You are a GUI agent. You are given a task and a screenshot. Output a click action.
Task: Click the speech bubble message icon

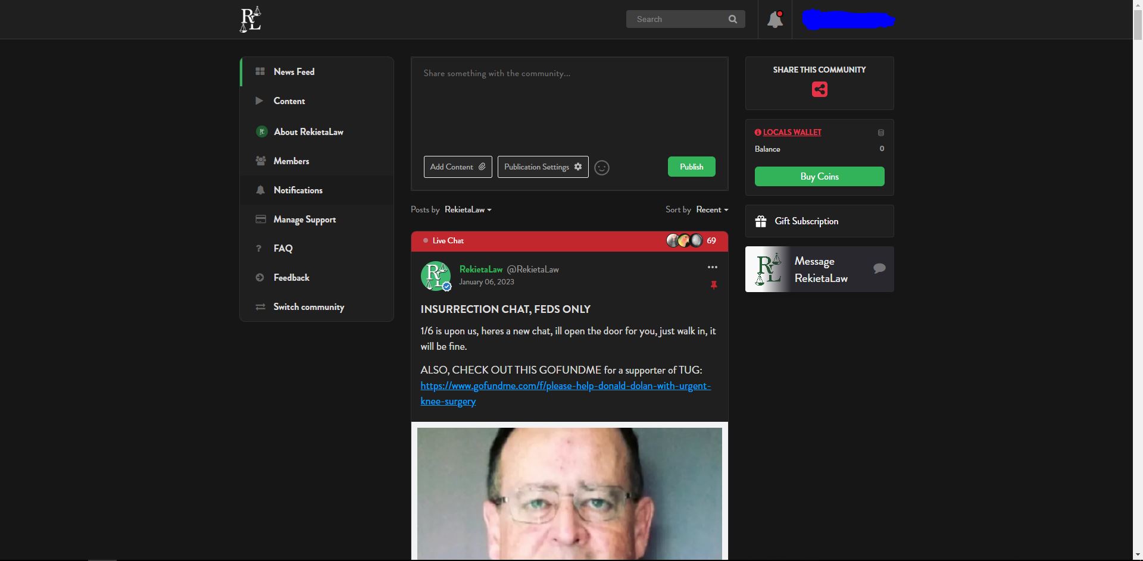pos(879,268)
